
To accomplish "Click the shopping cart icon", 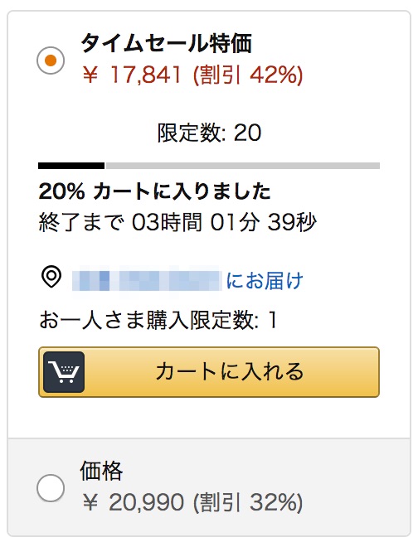I will point(64,372).
